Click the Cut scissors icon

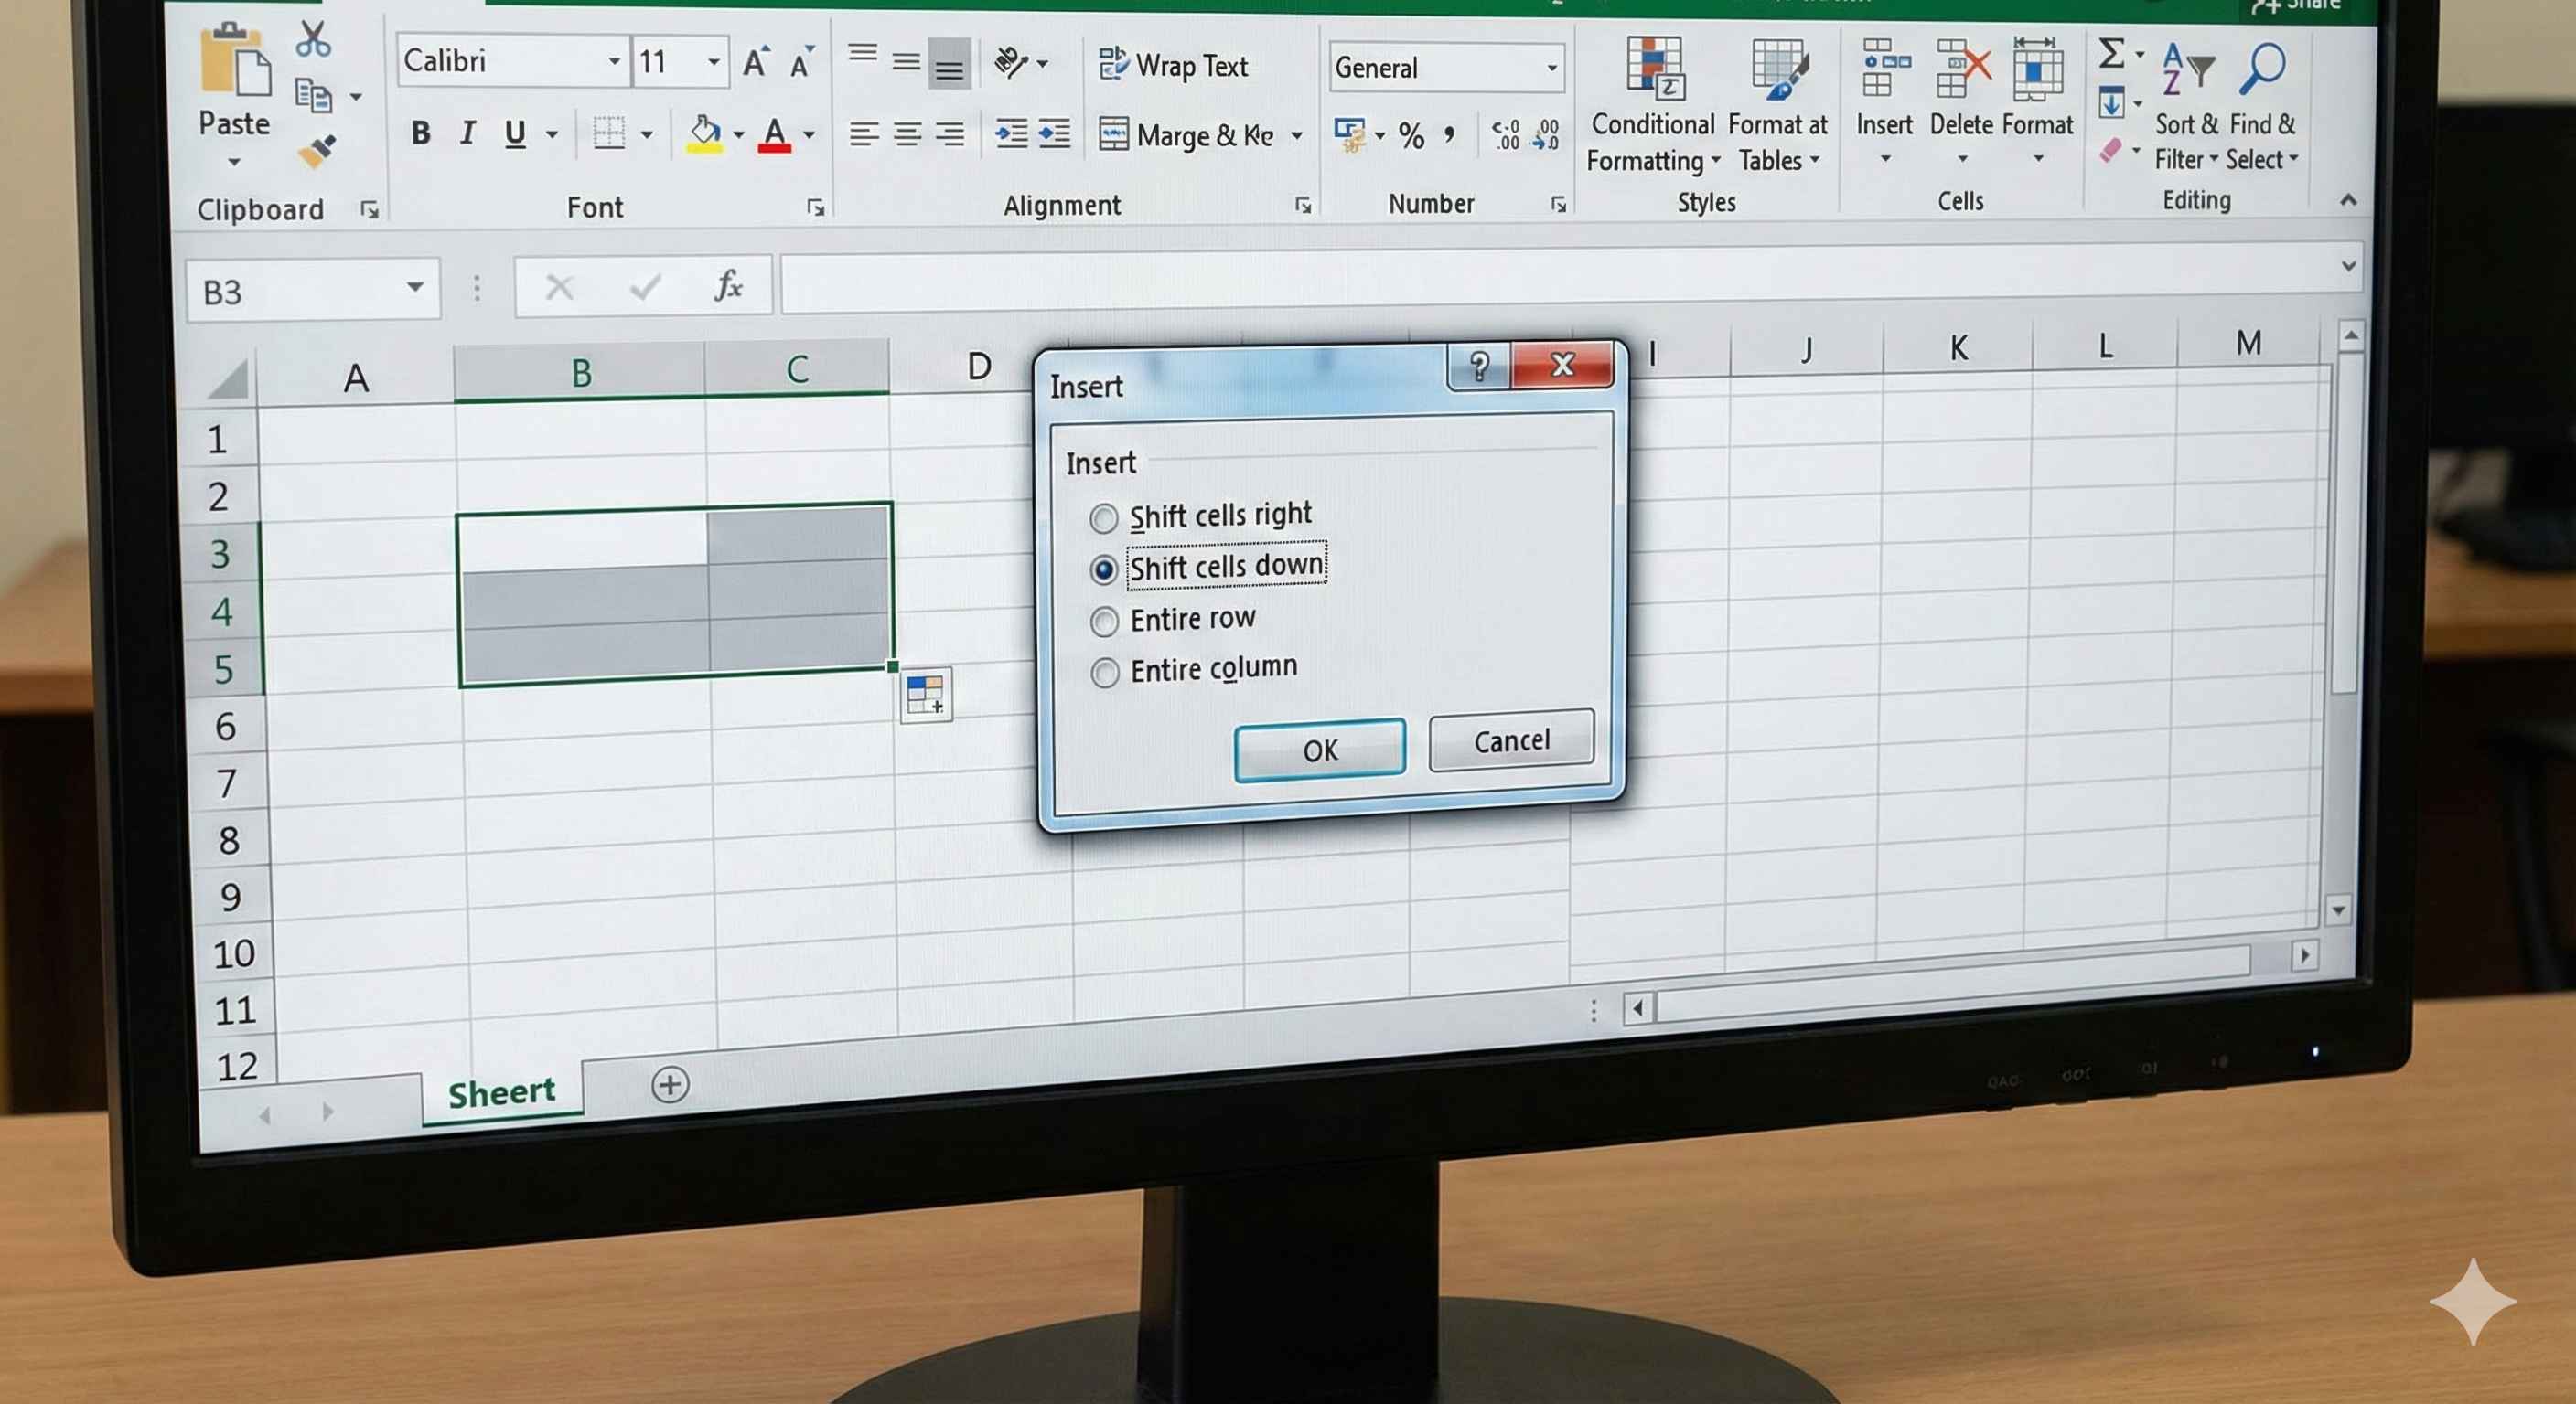pos(313,40)
